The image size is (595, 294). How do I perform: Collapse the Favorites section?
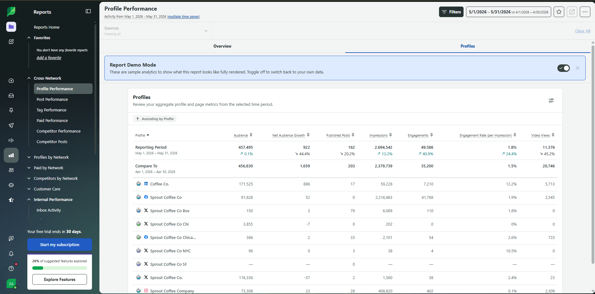pos(29,38)
